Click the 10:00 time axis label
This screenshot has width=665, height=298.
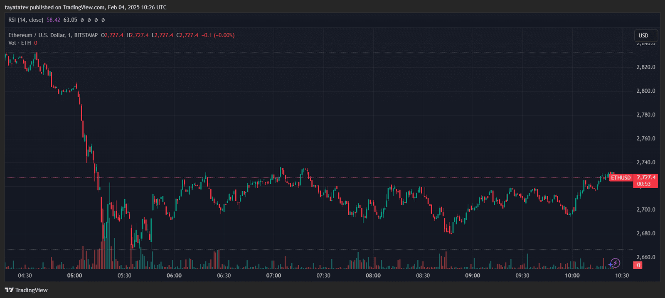(x=572, y=276)
